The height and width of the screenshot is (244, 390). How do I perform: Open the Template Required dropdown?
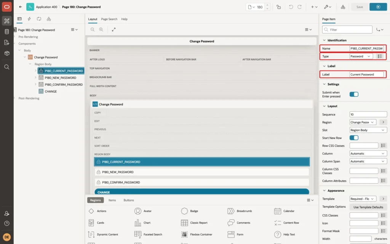pyautogui.click(x=363, y=199)
